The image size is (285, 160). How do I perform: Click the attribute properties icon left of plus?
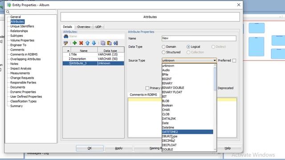point(66,43)
